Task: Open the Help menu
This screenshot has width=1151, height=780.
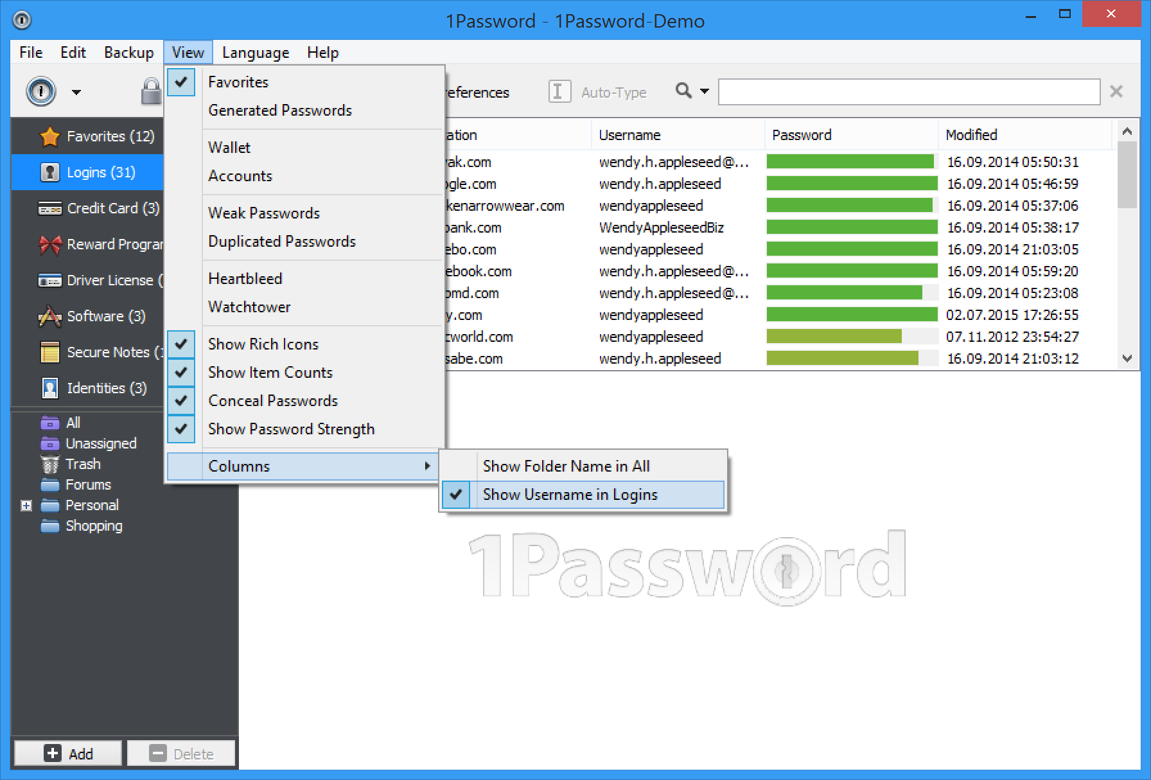Action: (322, 53)
